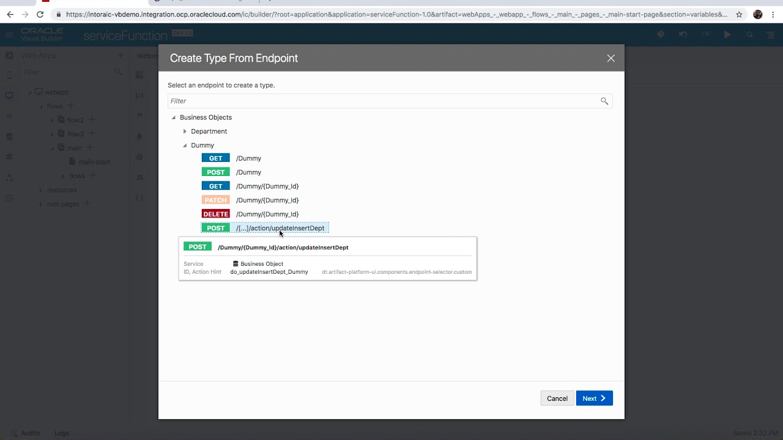Open the Logs tab at bottom

(x=62, y=433)
